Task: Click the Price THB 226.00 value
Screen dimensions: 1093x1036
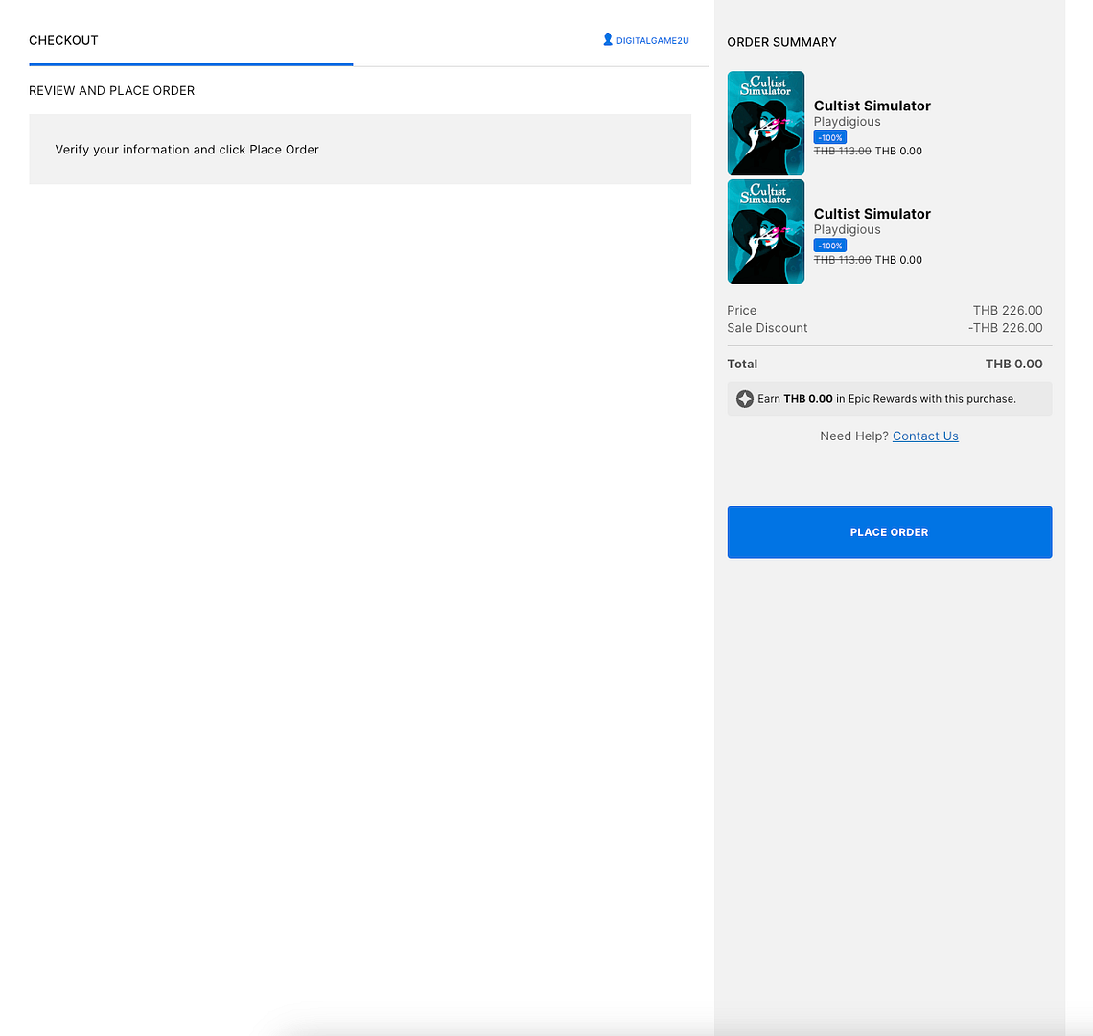Action: [1008, 311]
